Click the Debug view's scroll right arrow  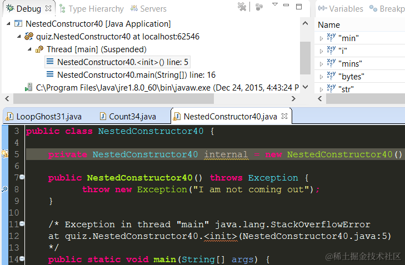point(293,98)
